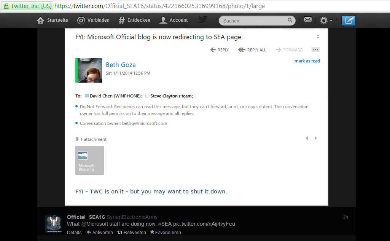Open the Entdecken discover tab
The height and width of the screenshot is (241, 390).
click(134, 21)
